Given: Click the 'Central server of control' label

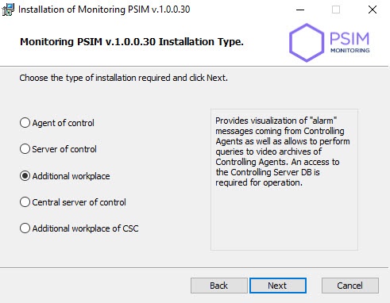Looking at the screenshot, I should 79,202.
